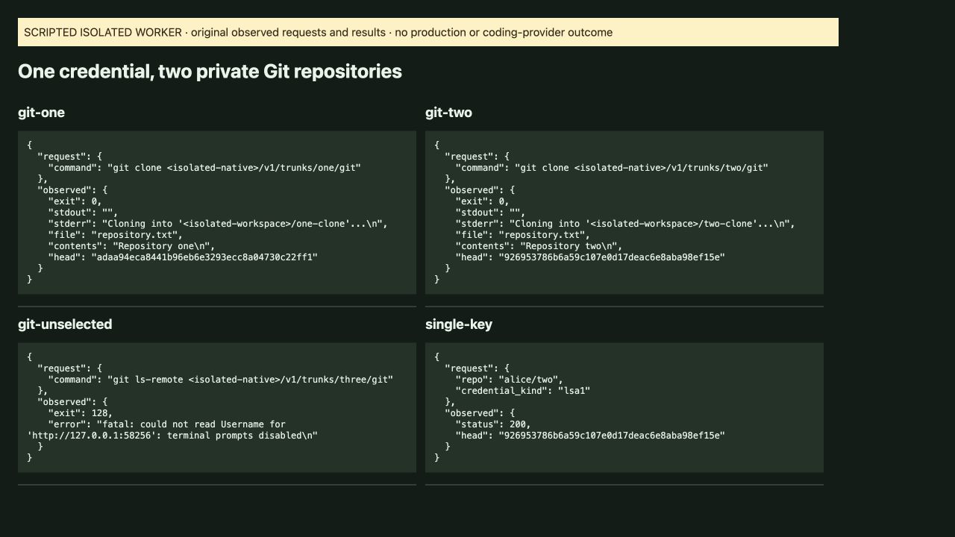Screen dimensions: 955x537
Task: Click the git ls-remote command for trunks/three/git
Action: [x=221, y=380]
